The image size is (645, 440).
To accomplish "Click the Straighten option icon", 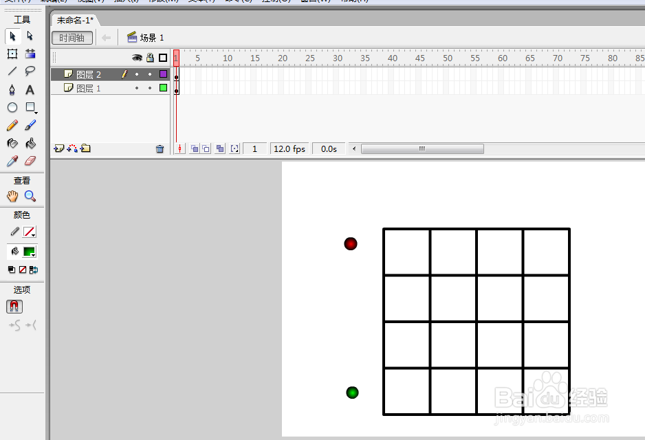I will coord(31,326).
